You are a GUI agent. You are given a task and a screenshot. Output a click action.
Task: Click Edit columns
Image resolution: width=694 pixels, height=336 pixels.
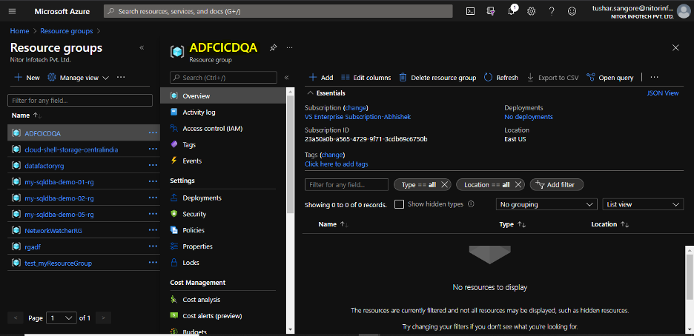click(366, 77)
